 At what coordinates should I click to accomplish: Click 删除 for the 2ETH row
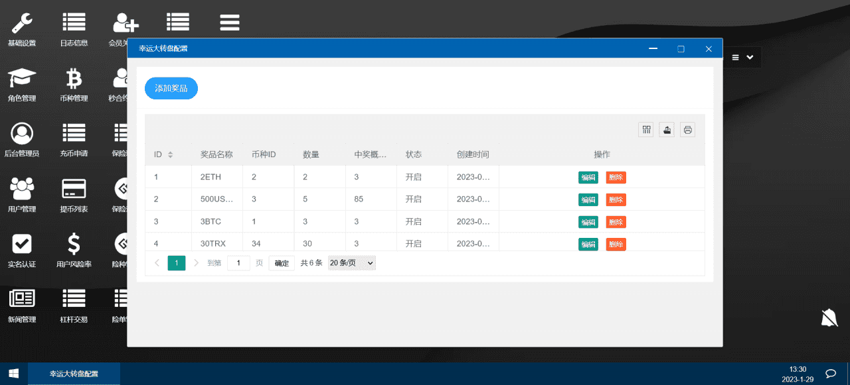click(x=616, y=178)
